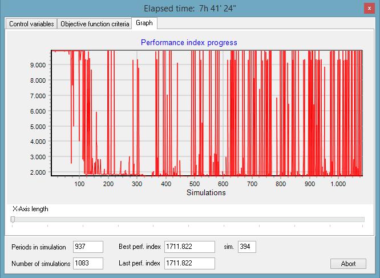Focus the Number of simulations field
The height and width of the screenshot is (278, 380).
tap(88, 263)
